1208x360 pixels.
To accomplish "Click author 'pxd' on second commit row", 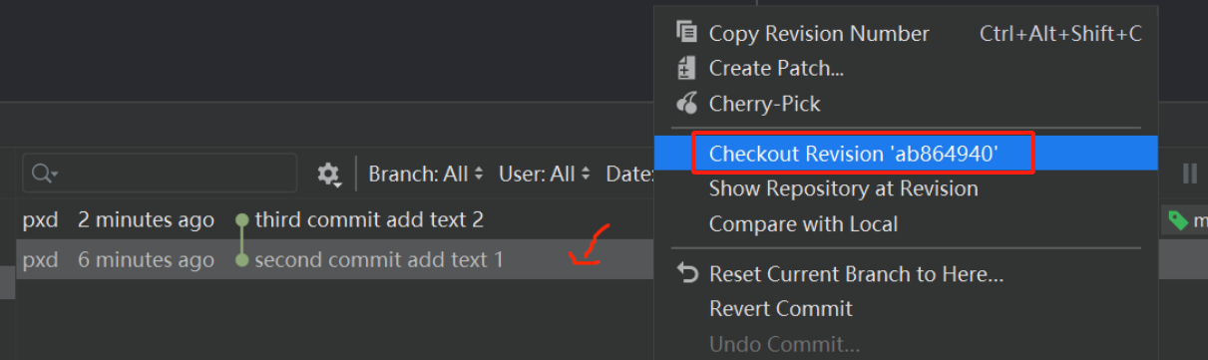I will 41,260.
